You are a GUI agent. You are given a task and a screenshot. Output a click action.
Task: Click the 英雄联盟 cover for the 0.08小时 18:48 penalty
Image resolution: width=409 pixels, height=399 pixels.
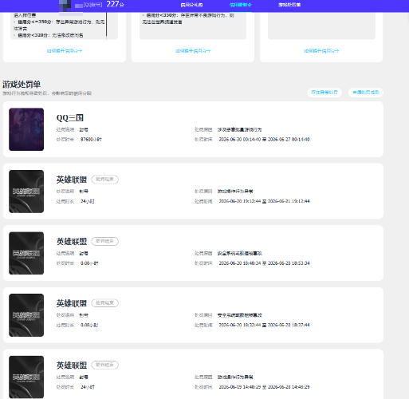pyautogui.click(x=26, y=253)
